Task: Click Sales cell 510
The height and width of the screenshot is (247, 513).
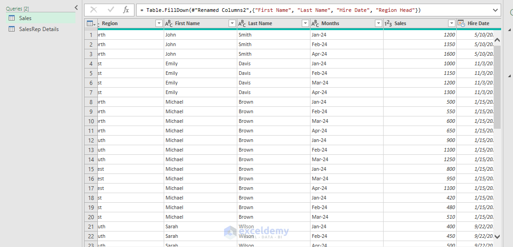Action: coord(420,217)
